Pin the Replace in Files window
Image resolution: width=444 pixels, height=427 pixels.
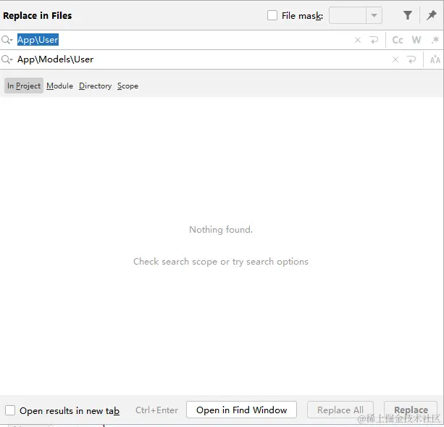coord(431,15)
